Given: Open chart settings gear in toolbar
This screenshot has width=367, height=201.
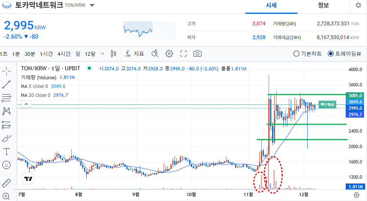Looking at the screenshot, I should coord(169,54).
